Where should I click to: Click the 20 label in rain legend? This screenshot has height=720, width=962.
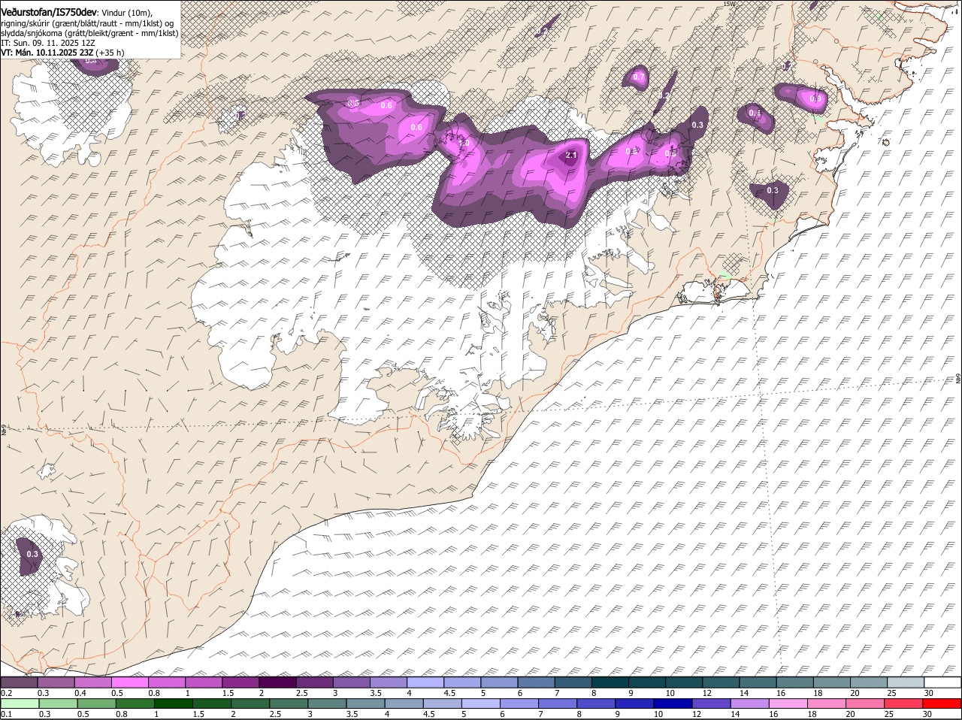coord(850,714)
